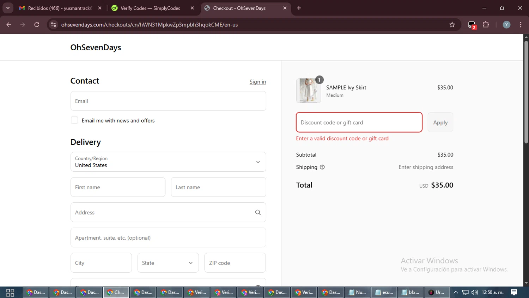This screenshot has width=529, height=298.
Task: Open the network icon in system tray
Action: pyautogui.click(x=466, y=292)
